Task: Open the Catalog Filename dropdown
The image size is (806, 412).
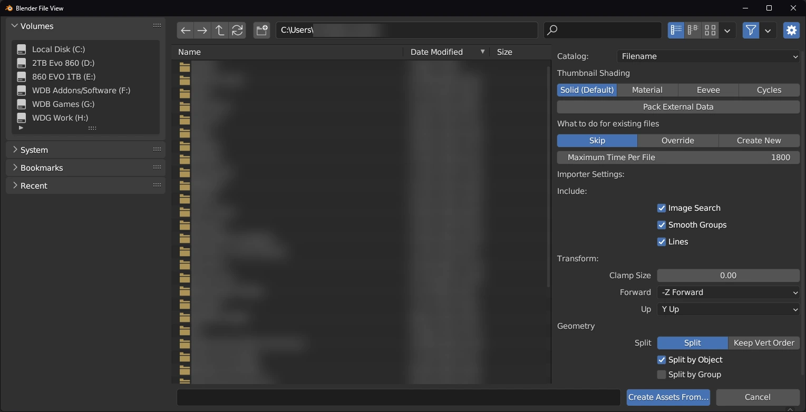Action: [x=708, y=56]
